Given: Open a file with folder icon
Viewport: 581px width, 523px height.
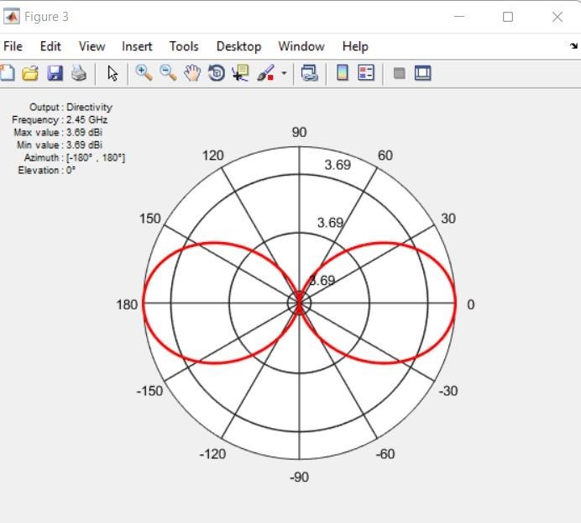Looking at the screenshot, I should [x=30, y=73].
